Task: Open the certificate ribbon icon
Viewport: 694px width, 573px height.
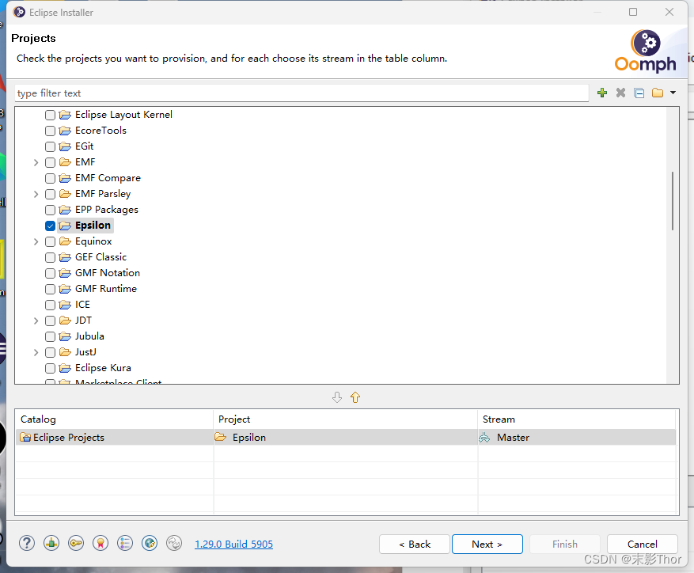Action: (100, 543)
